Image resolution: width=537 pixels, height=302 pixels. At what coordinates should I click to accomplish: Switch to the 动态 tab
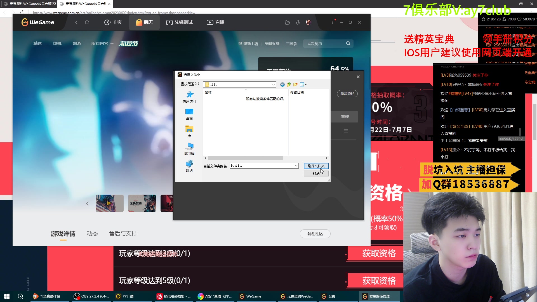click(x=92, y=233)
